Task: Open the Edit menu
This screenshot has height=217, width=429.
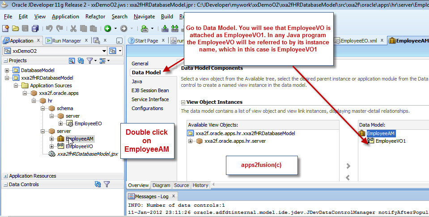Action: coord(23,17)
